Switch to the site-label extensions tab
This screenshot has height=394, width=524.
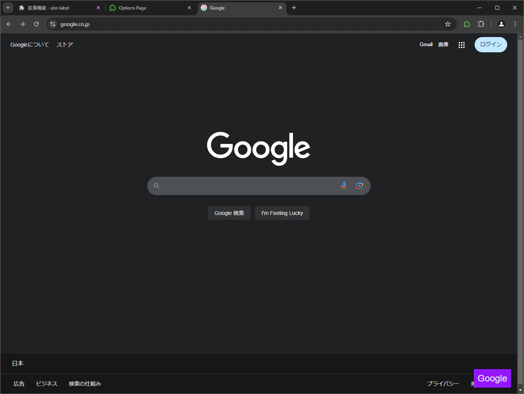[59, 8]
